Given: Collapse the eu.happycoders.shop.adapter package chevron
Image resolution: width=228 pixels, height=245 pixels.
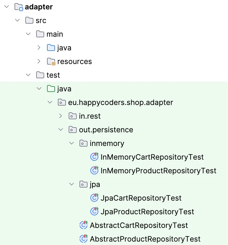Looking at the screenshot, I should pos(50,102).
